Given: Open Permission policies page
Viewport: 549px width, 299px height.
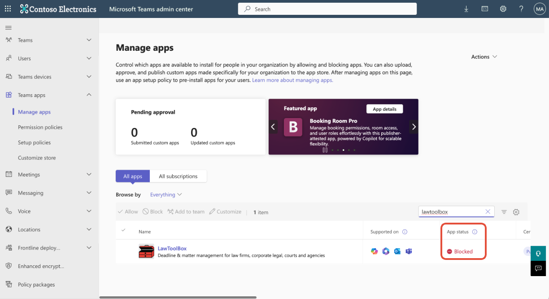Looking at the screenshot, I should [40, 127].
